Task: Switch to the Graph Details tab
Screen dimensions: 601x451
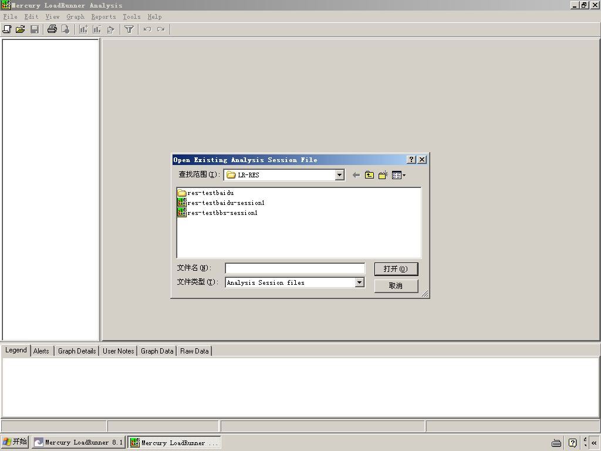Action: [x=77, y=351]
